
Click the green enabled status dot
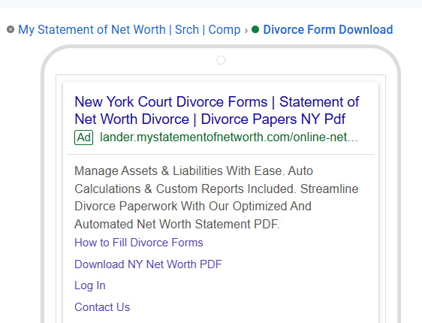click(x=255, y=29)
